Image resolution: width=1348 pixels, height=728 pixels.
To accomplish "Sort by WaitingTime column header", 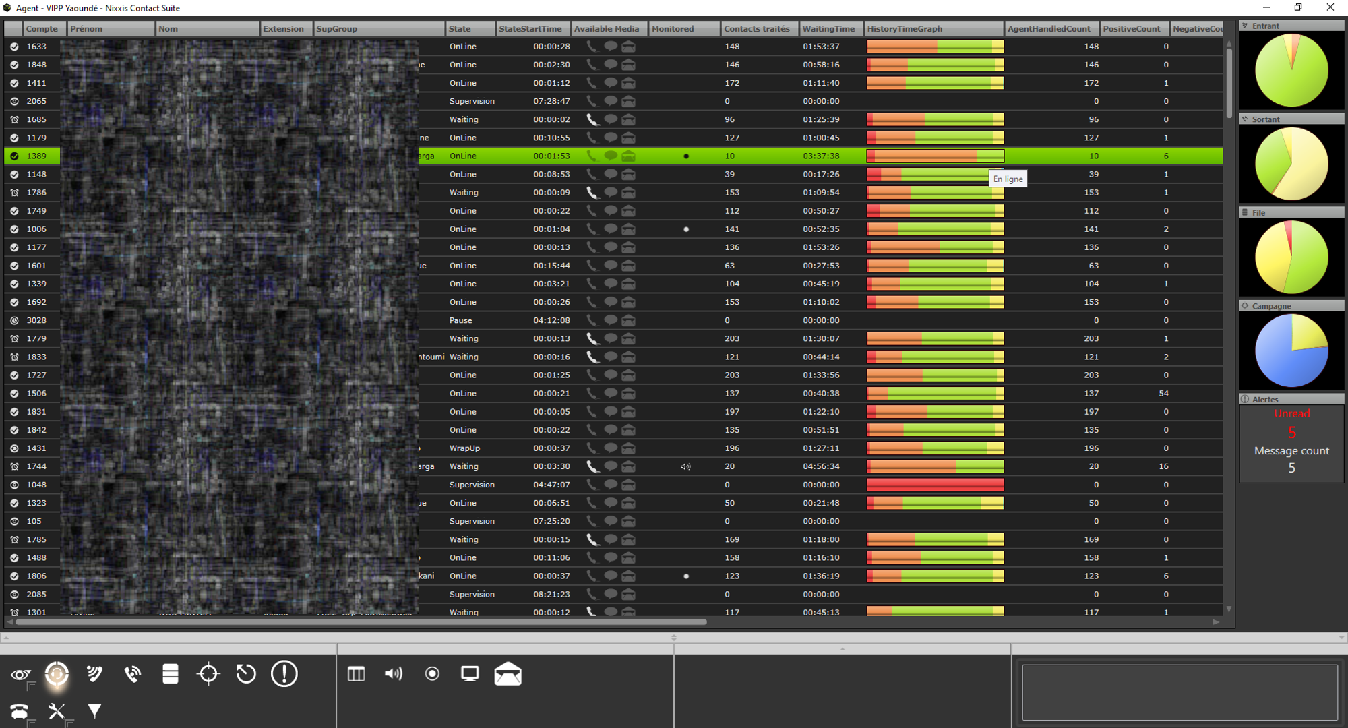I will click(828, 28).
